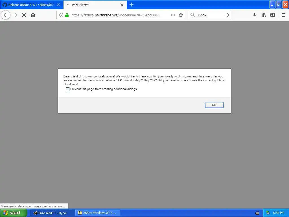Open the downloads panel
This screenshot has height=217, width=289.
click(x=255, y=15)
